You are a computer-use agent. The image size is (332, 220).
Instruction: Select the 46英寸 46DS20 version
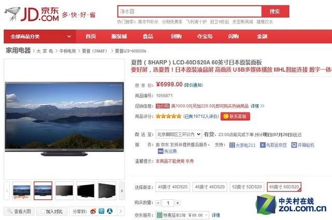point(210,187)
